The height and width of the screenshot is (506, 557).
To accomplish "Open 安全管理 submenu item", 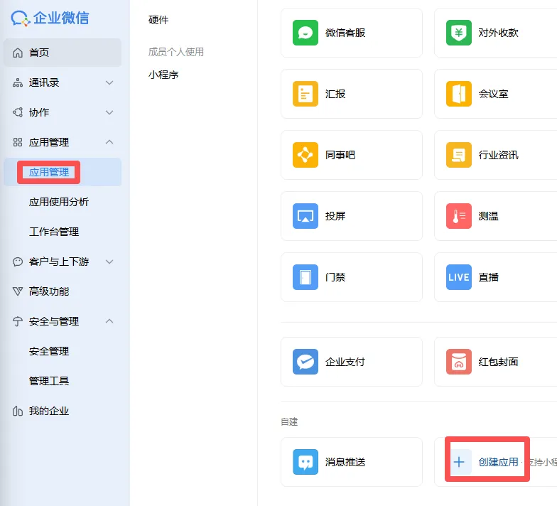I will click(49, 351).
